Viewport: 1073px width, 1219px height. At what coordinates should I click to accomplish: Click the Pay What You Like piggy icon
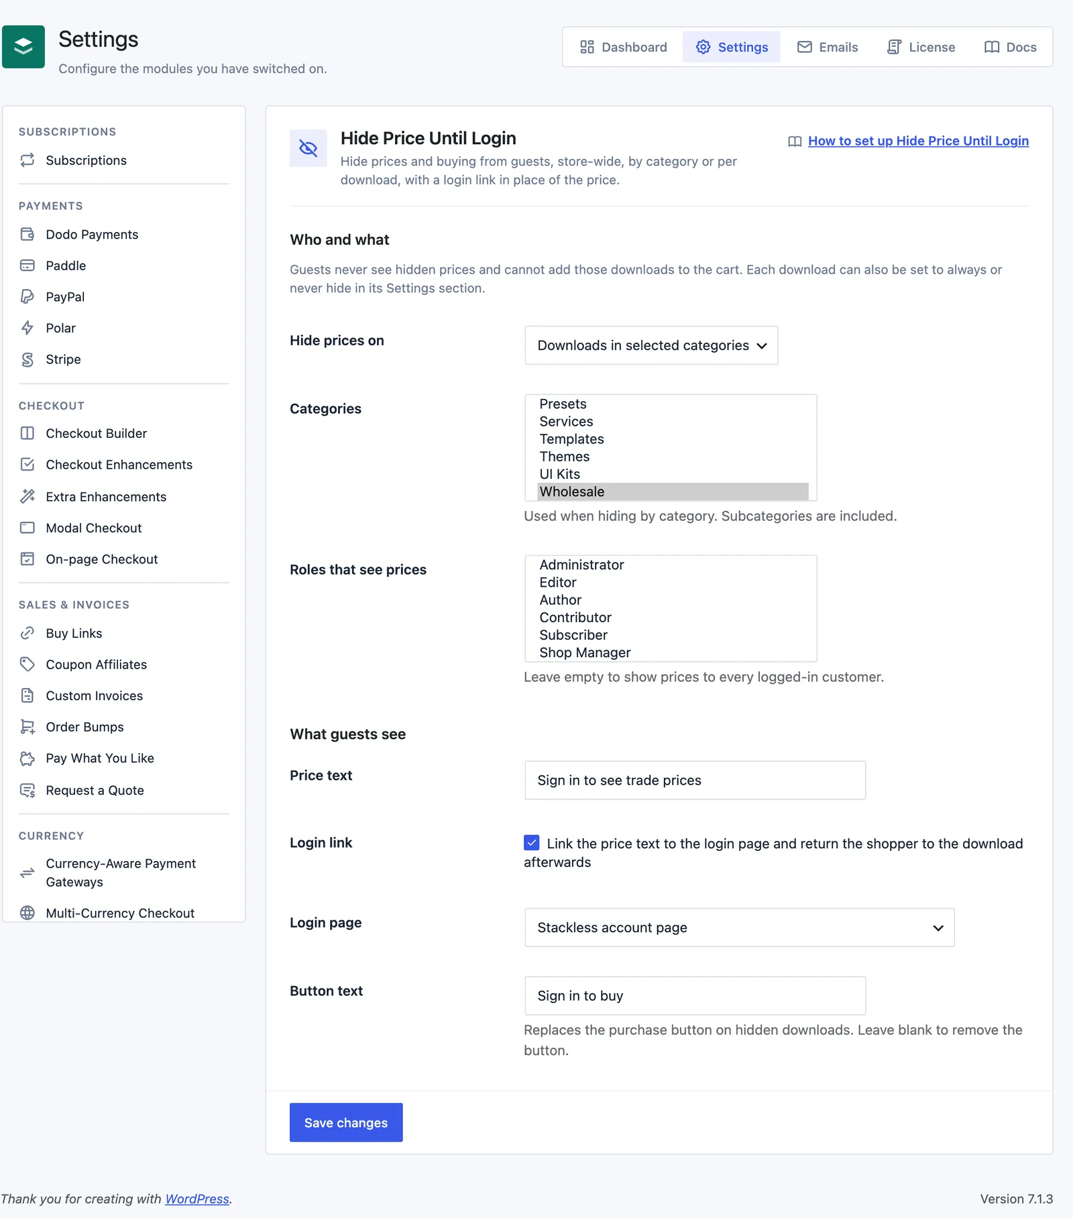click(x=27, y=758)
